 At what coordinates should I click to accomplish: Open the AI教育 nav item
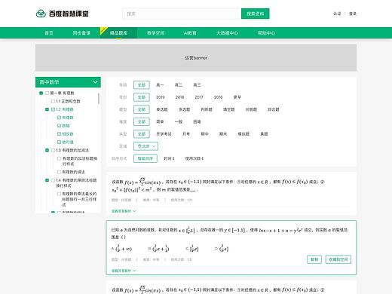190,33
